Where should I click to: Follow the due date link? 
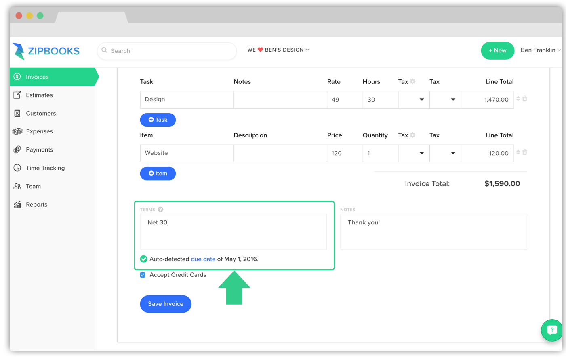tap(203, 259)
